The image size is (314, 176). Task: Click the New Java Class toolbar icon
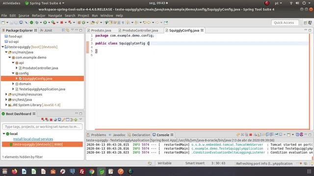click(83, 22)
